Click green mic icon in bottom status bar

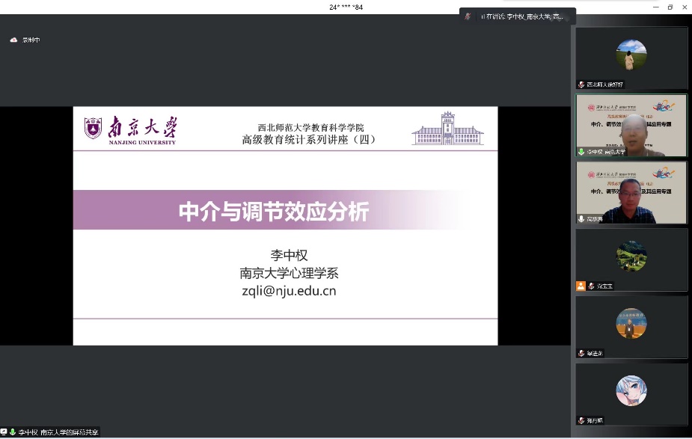click(13, 432)
